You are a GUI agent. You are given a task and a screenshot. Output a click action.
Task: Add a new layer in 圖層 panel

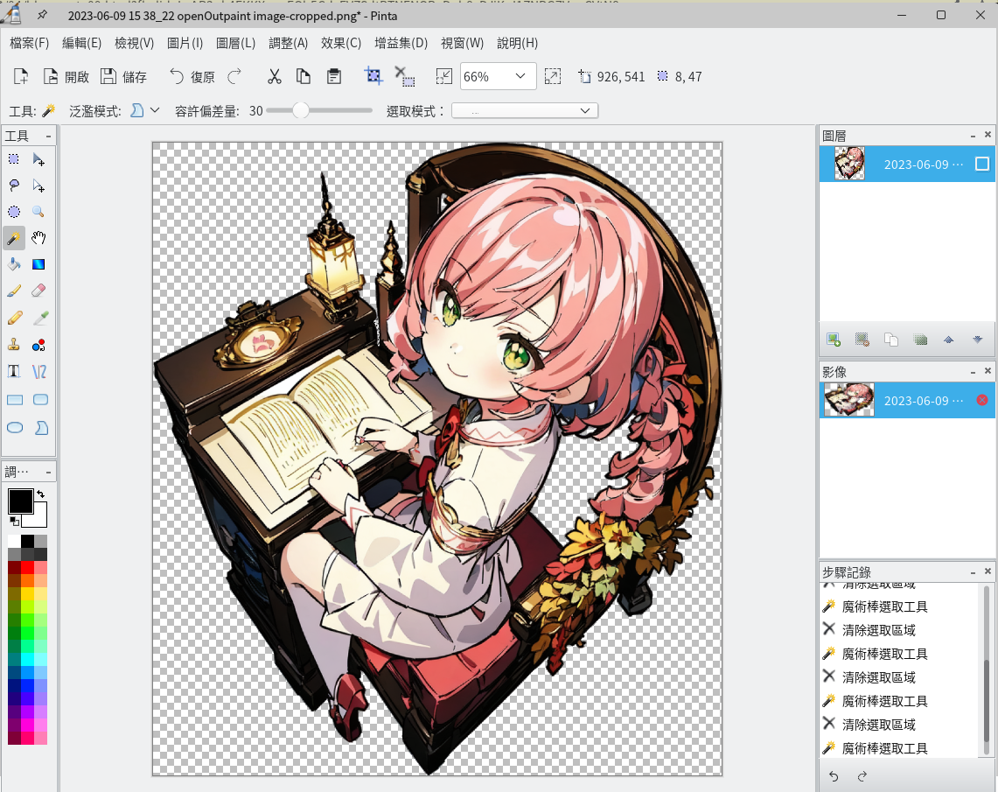click(834, 340)
